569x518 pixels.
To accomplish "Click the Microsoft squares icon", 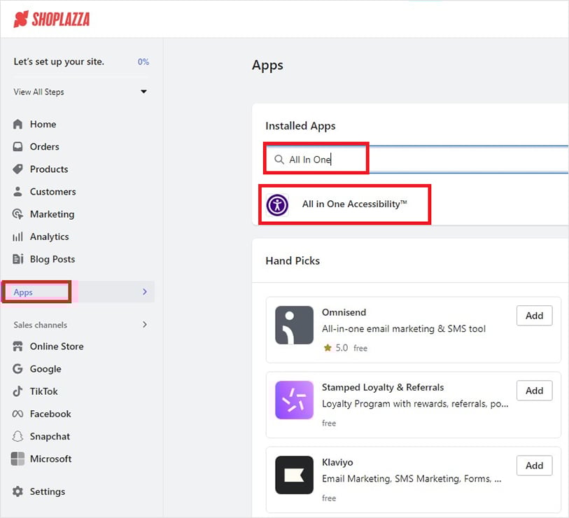I will pyautogui.click(x=17, y=458).
